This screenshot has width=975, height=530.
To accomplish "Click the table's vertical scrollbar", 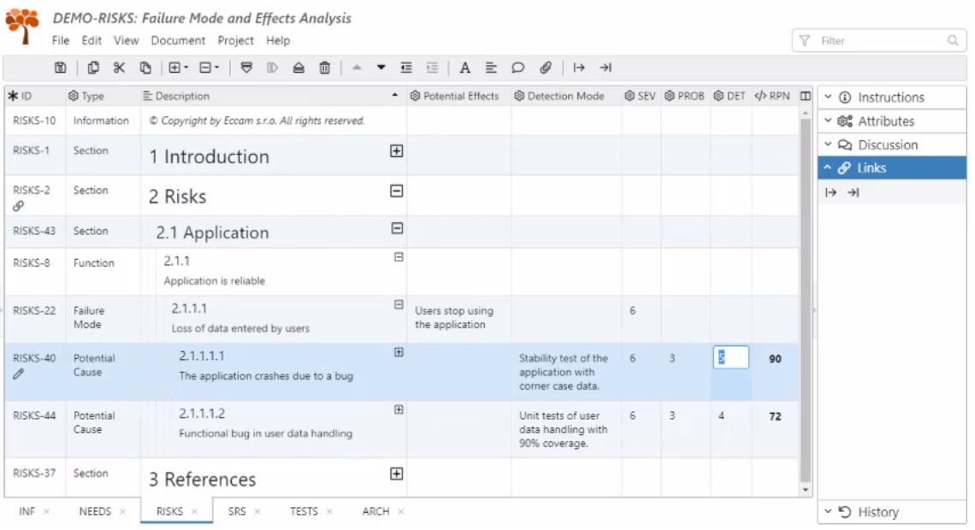I will (805, 299).
